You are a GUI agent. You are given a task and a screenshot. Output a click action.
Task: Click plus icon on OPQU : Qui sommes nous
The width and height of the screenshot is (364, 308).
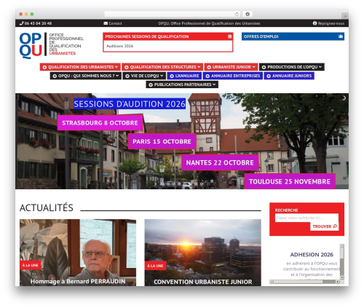55,76
